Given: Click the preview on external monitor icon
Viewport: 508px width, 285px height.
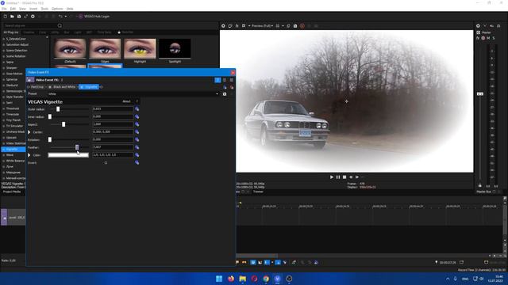Looking at the screenshot, I should point(230,26).
